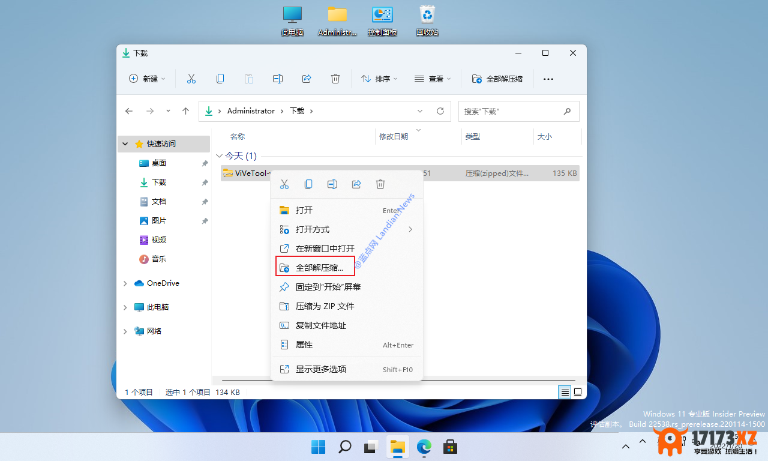Click the Share icon in the context menu
The width and height of the screenshot is (768, 461).
[x=356, y=184]
